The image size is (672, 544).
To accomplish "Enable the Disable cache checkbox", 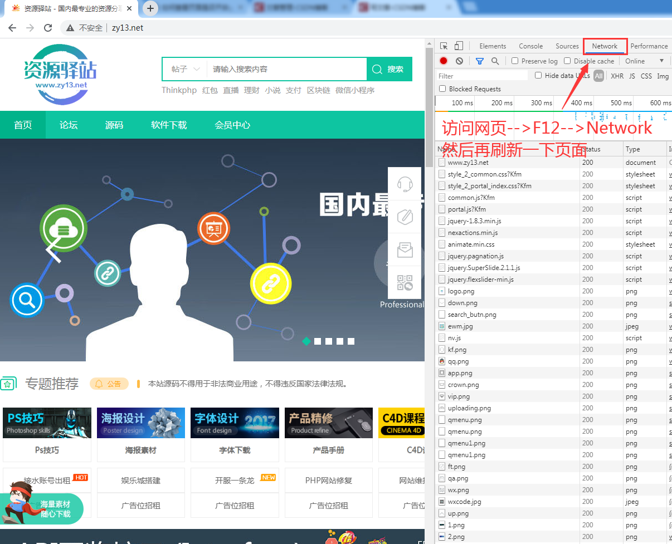I will pos(567,61).
